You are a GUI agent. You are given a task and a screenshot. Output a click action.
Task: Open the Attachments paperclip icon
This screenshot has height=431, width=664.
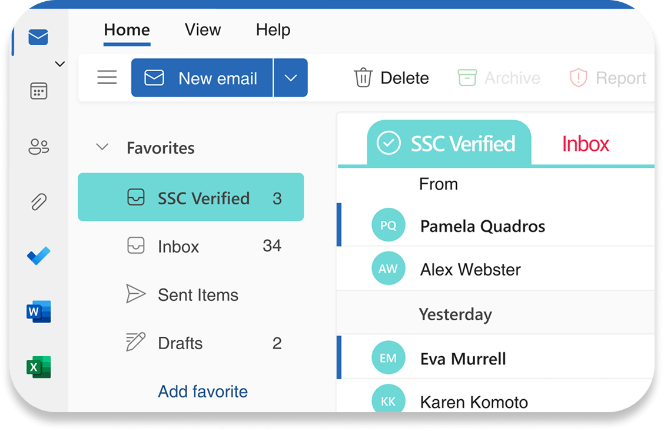click(37, 202)
